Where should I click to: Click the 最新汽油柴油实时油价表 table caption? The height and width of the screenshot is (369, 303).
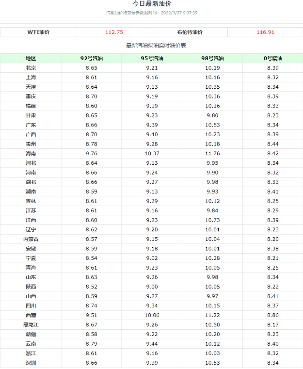pyautogui.click(x=156, y=46)
